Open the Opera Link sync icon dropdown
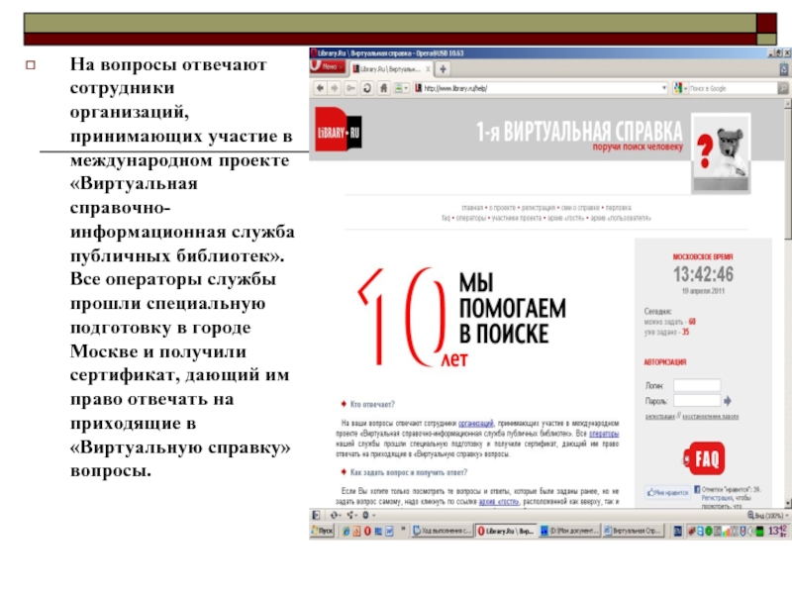 pos(336,515)
